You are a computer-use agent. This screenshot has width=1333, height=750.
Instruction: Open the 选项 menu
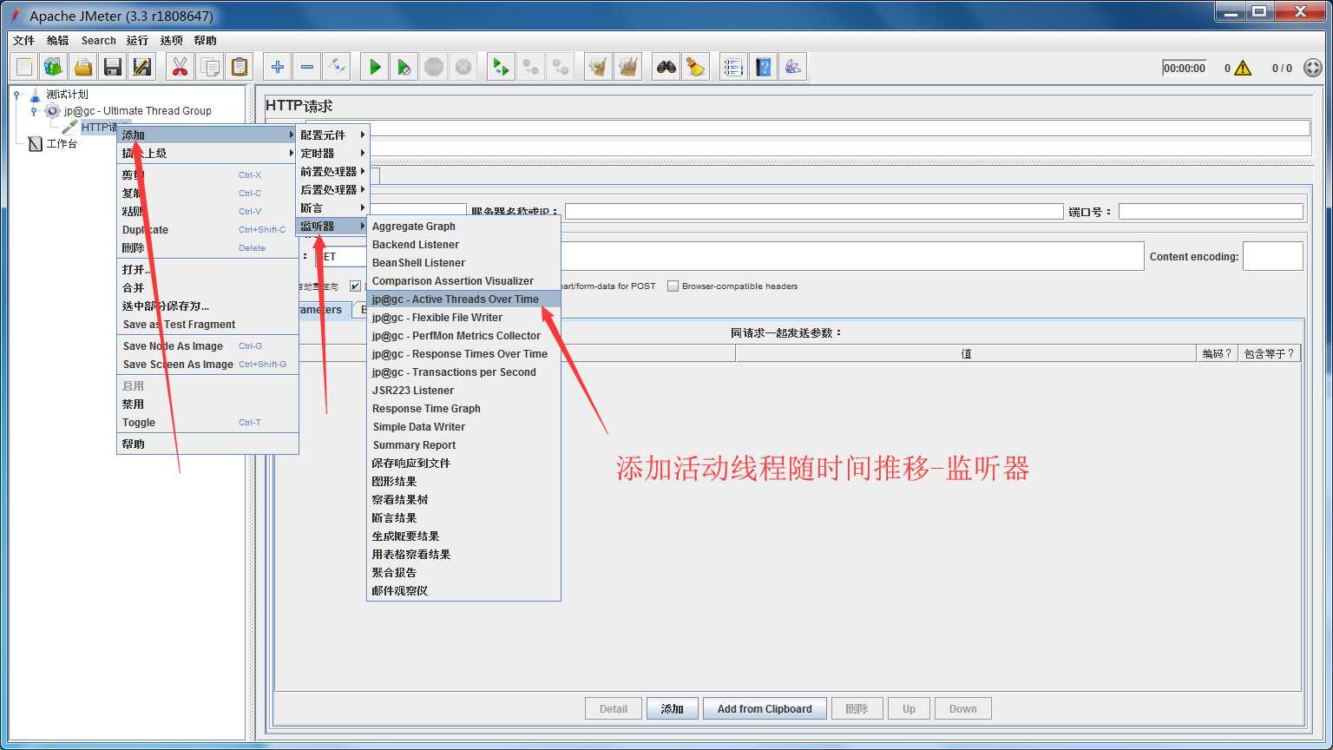click(x=171, y=41)
